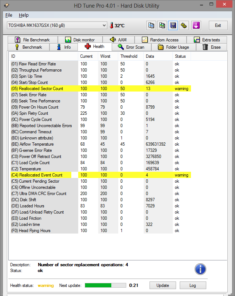Screen dimensions: 235x296
Task: Switch to the File Benchmark tab
Action: 33,40
